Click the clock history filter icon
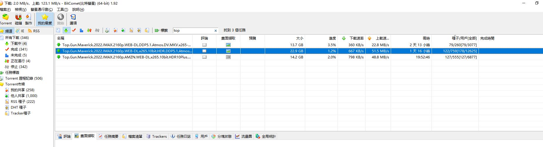Screen dimensions: 543x147 107,30
